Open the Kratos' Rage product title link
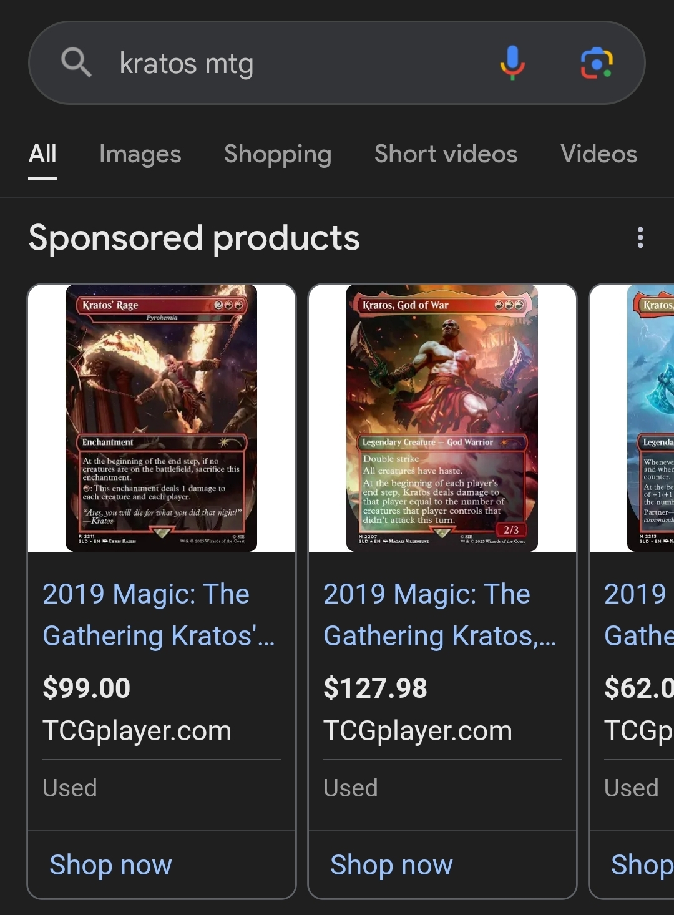Viewport: 674px width, 915px height. (x=159, y=615)
